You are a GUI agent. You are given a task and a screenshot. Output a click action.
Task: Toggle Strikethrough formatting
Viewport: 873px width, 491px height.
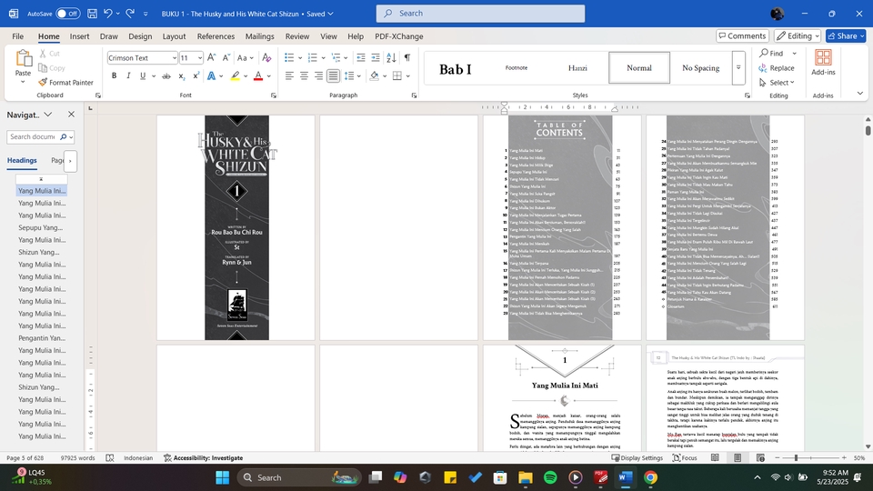coord(166,75)
